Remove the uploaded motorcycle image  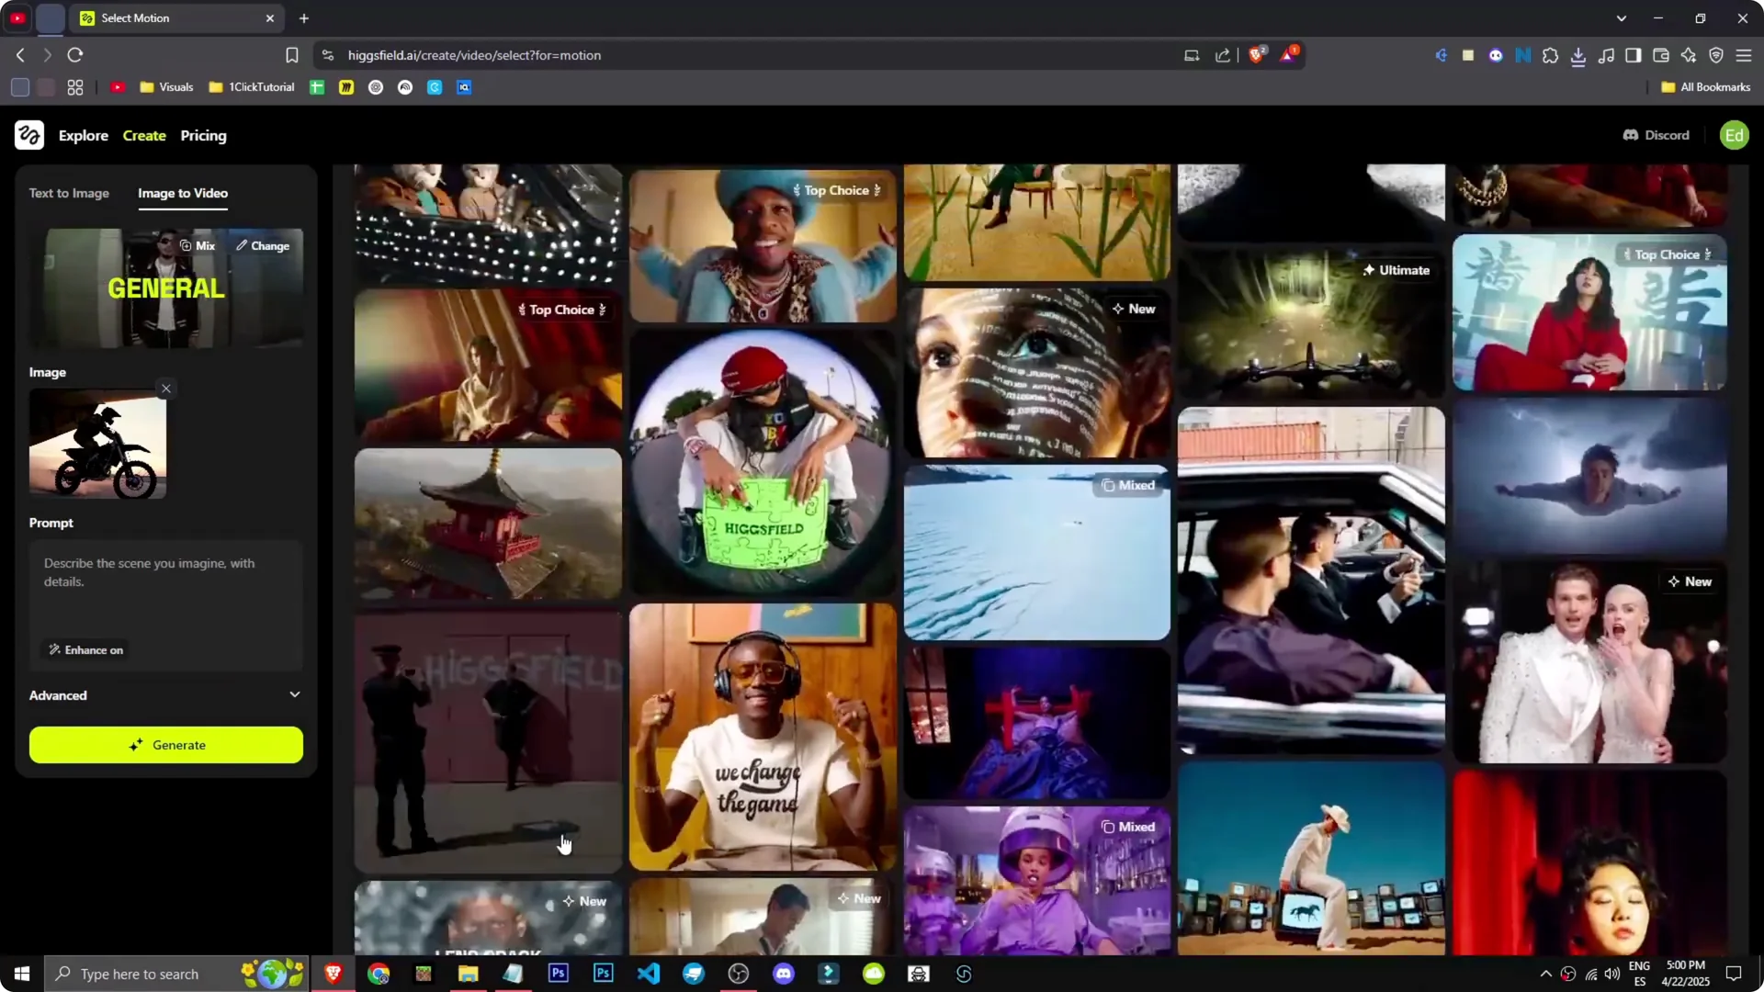(165, 389)
